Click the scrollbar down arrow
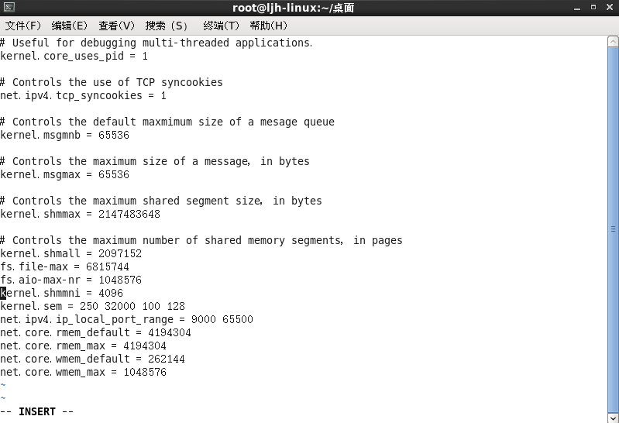The height and width of the screenshot is (423, 619). point(613,418)
